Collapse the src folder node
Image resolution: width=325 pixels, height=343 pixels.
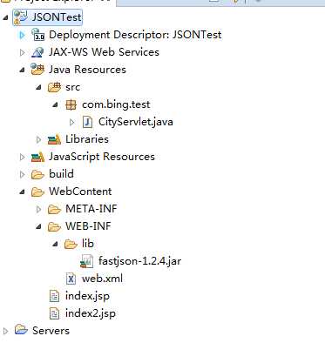point(38,87)
